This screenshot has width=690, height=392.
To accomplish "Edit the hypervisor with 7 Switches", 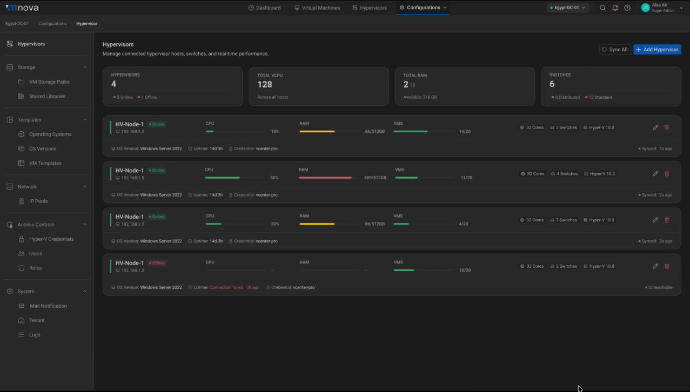I will click(x=655, y=220).
